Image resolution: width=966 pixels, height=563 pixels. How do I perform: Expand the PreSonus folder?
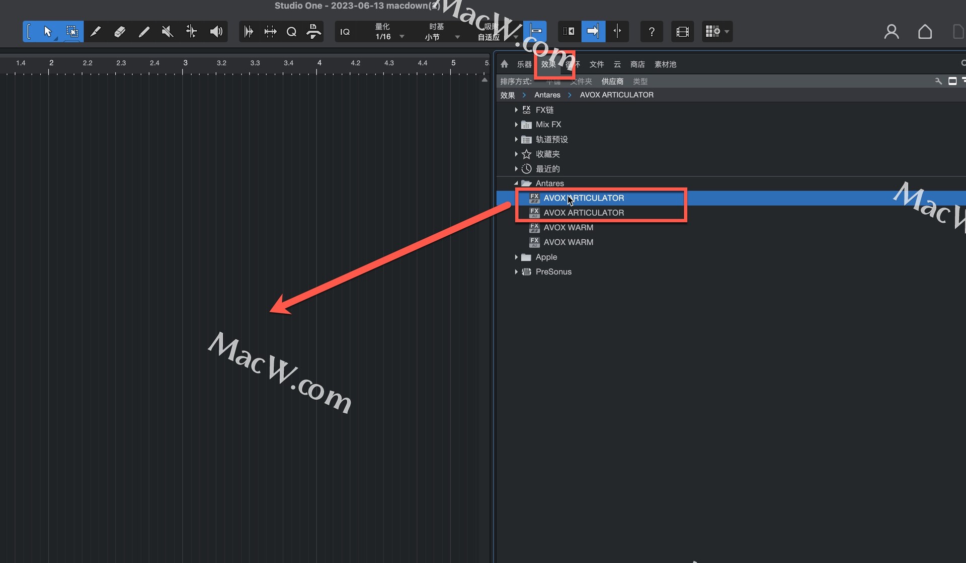516,271
